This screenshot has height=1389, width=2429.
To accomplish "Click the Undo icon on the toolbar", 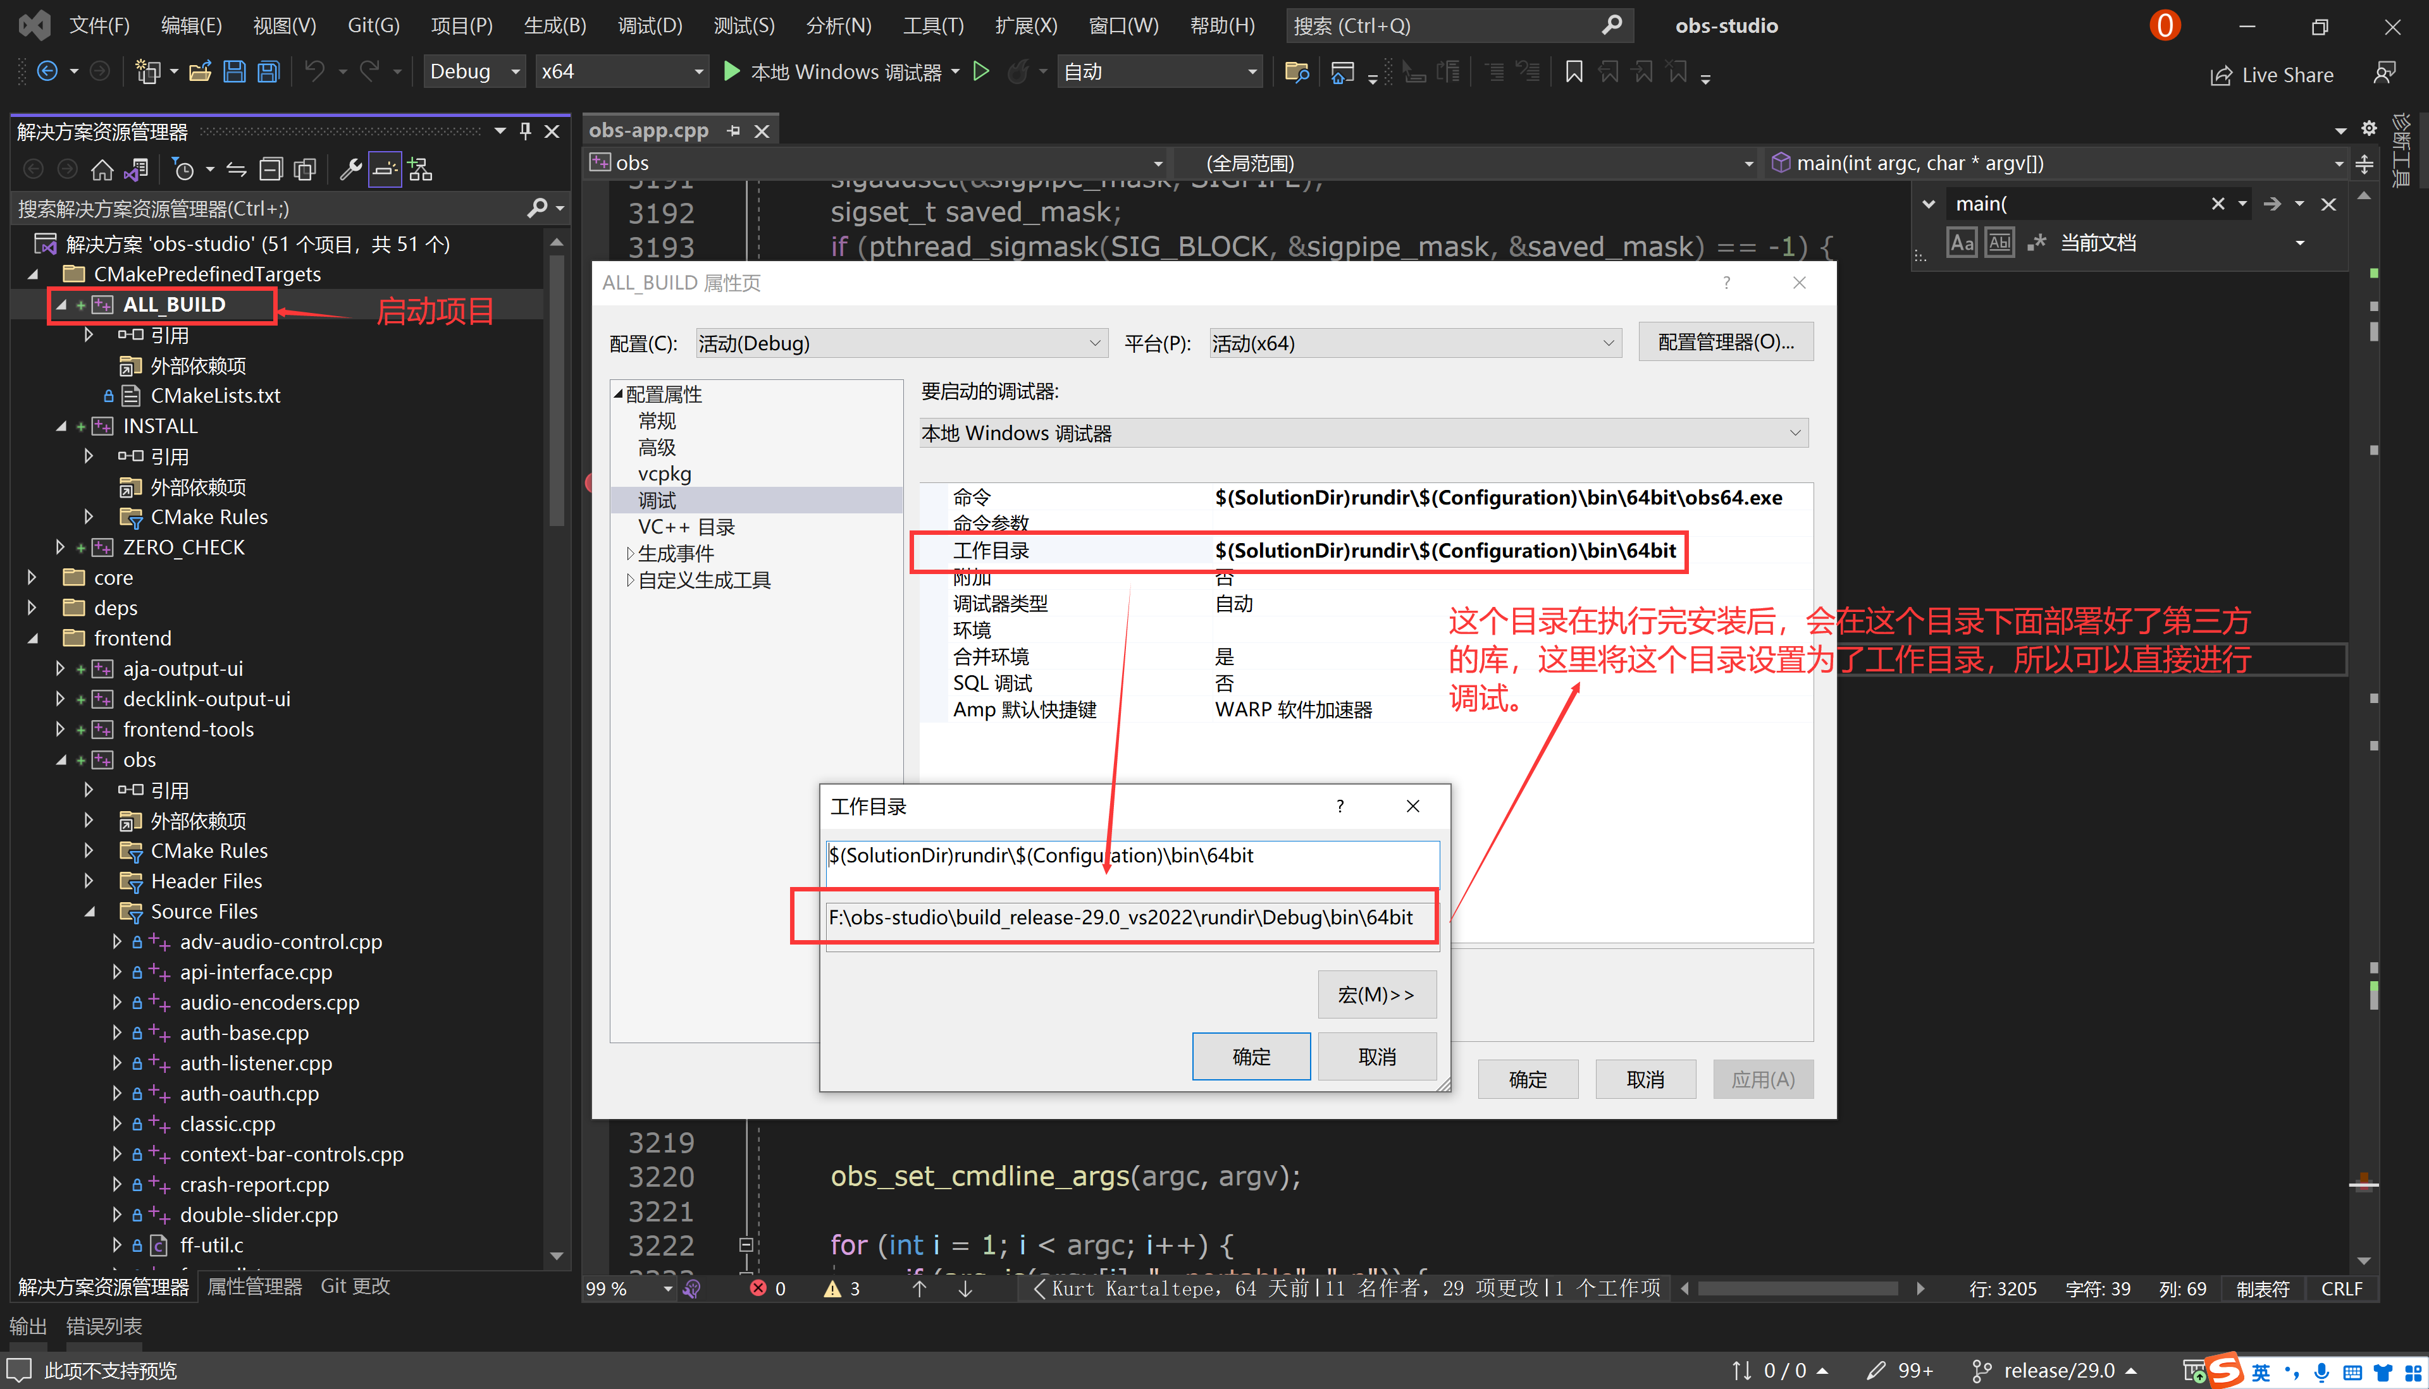I will pos(315,71).
